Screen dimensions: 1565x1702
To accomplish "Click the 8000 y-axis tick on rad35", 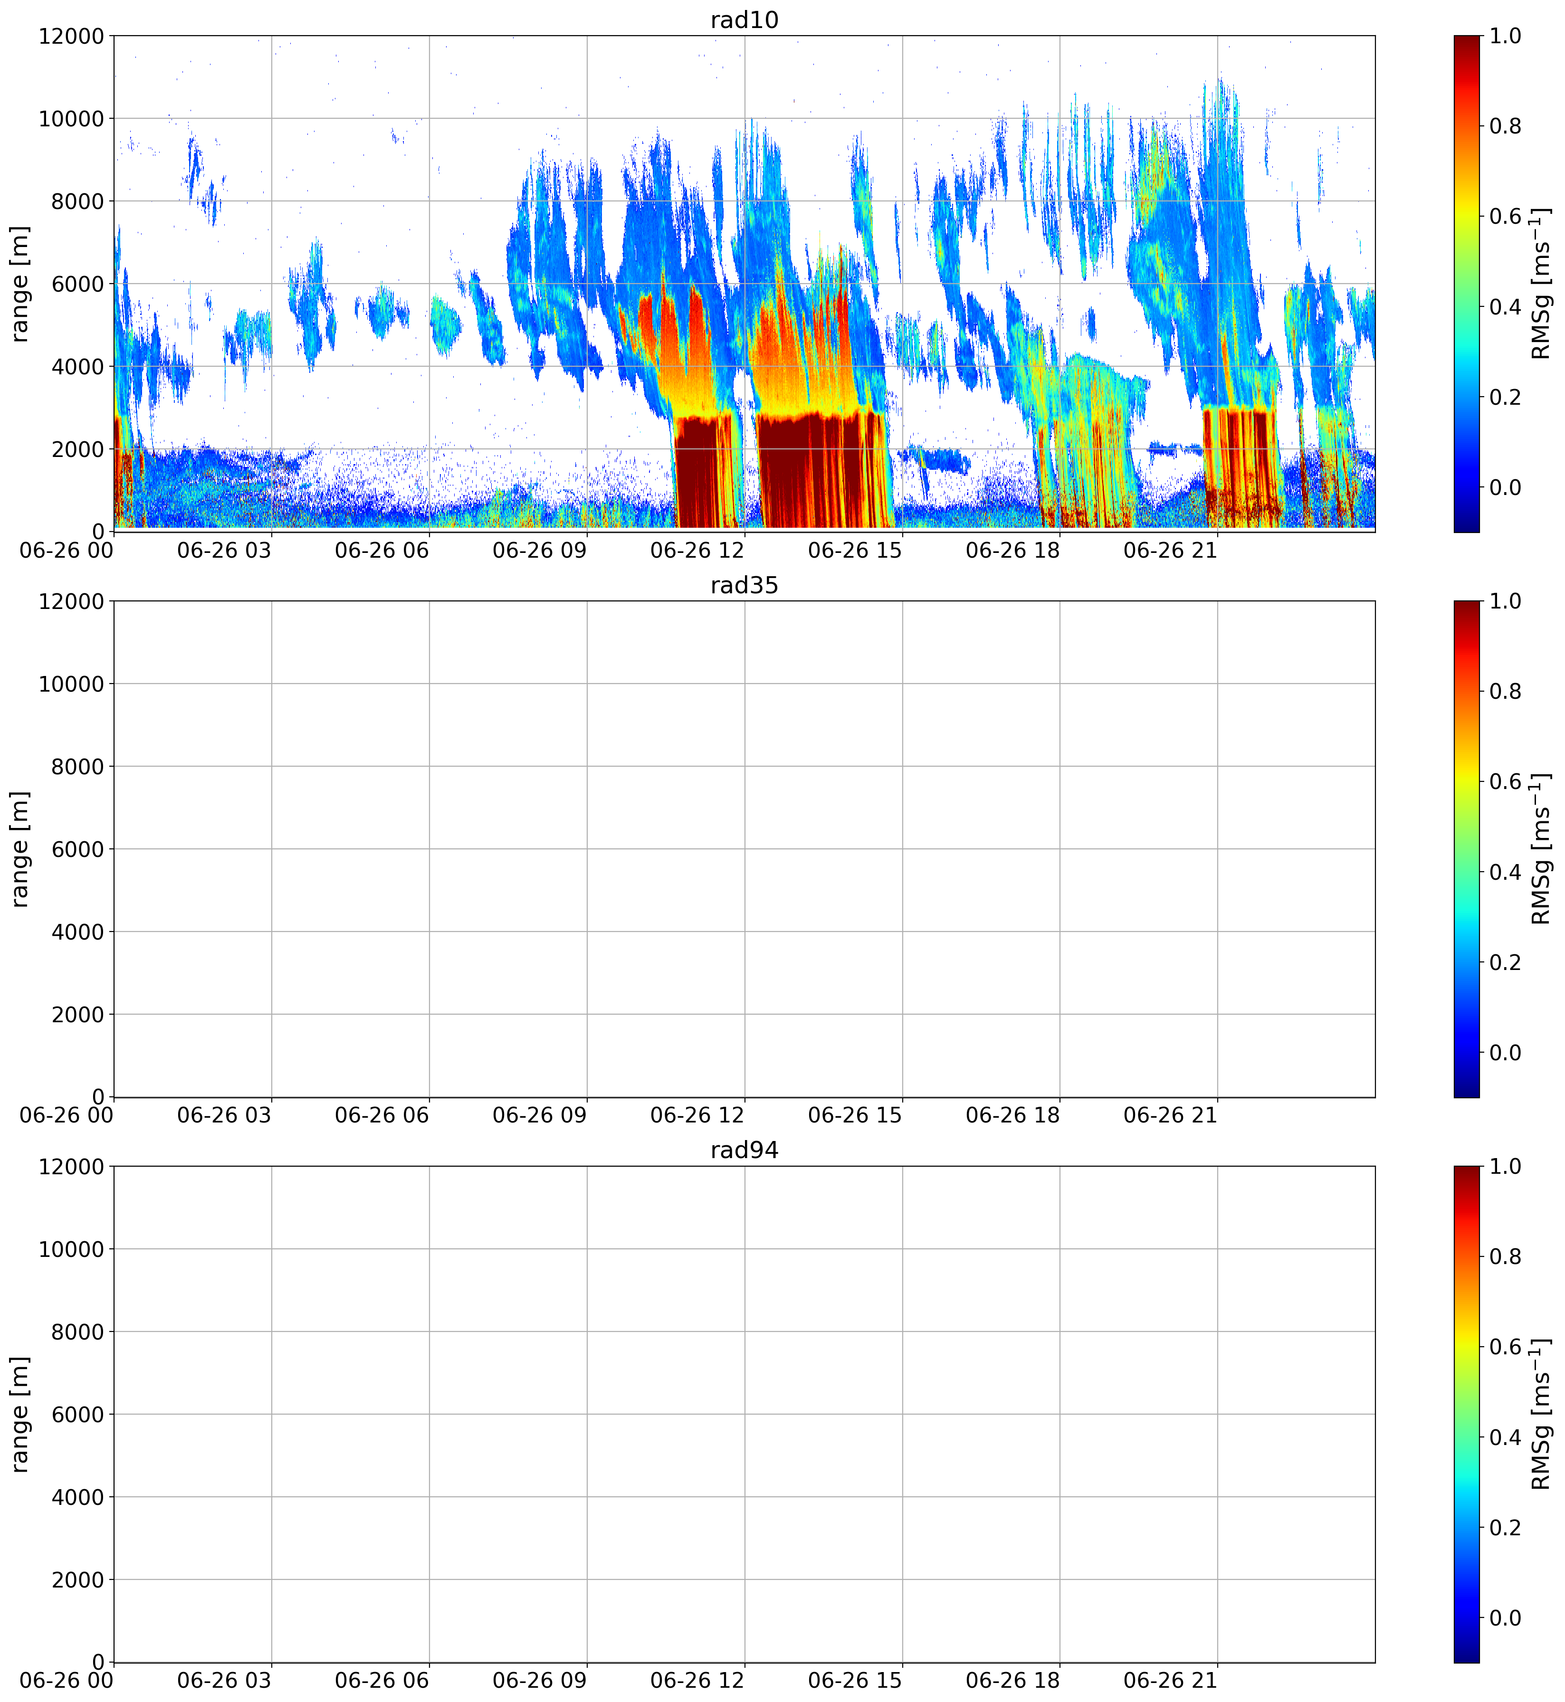I will pyautogui.click(x=78, y=767).
